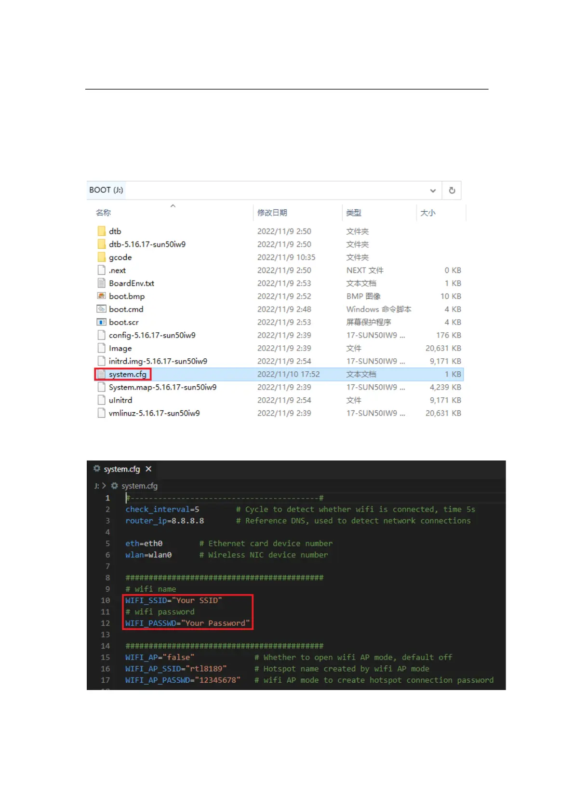Click the 2022/11/10 17:52 date cell
Viewport: 574px width, 812px height.
pyautogui.click(x=288, y=374)
